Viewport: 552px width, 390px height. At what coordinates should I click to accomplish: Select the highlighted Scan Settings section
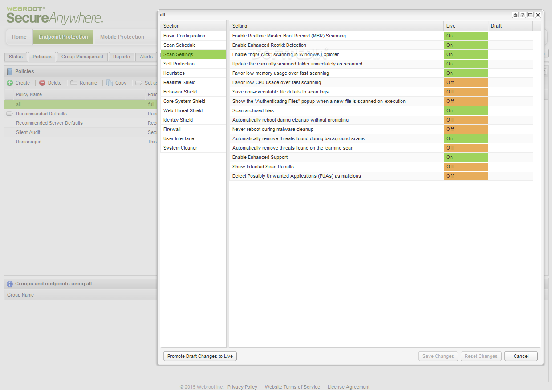193,54
